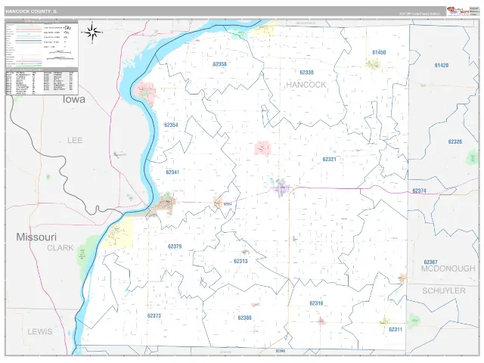Select ZIP code label 62313

tap(240, 261)
